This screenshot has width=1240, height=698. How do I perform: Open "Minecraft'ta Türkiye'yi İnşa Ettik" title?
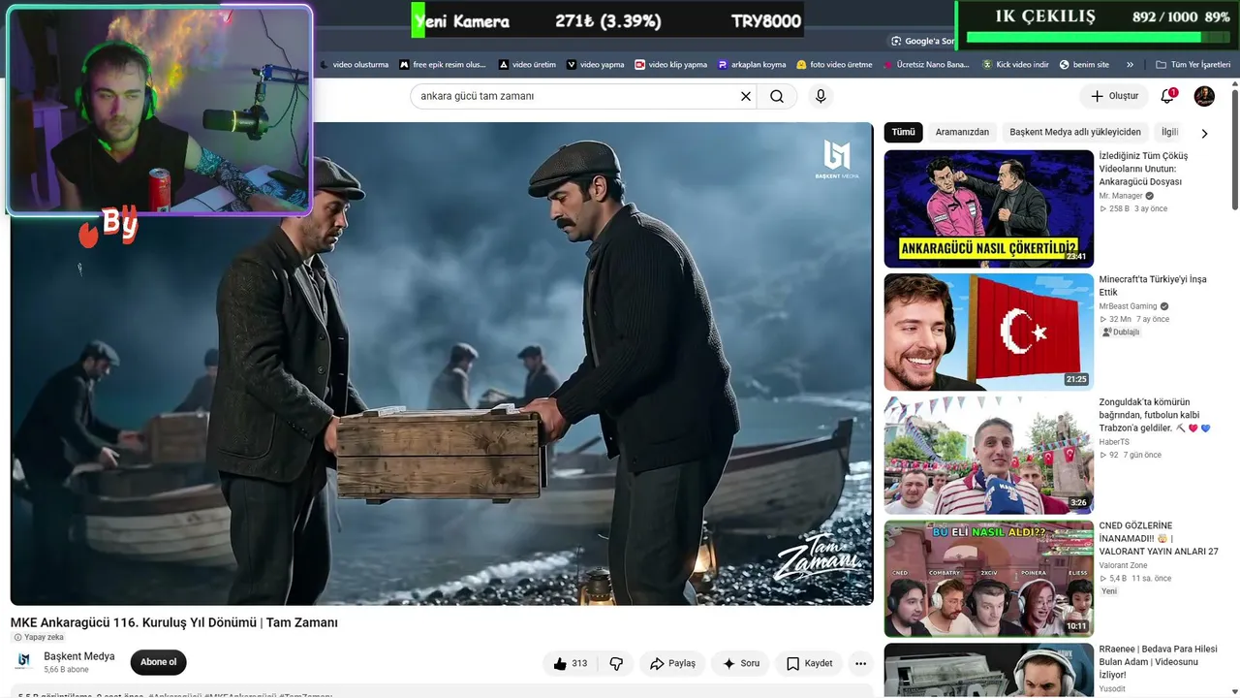(1153, 285)
